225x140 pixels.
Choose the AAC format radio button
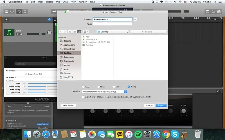(83, 87)
